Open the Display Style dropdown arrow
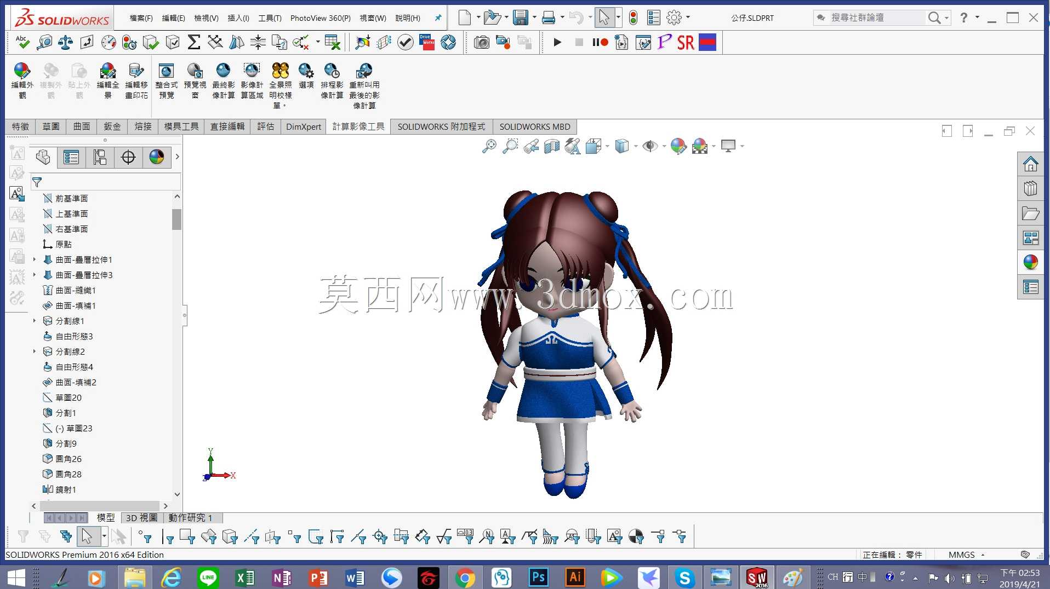The height and width of the screenshot is (589, 1050). [x=635, y=146]
